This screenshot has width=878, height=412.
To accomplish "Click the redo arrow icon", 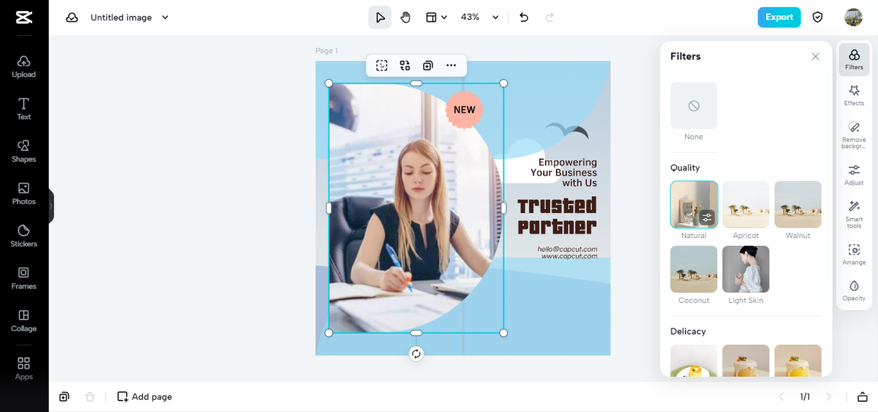I will 549,17.
